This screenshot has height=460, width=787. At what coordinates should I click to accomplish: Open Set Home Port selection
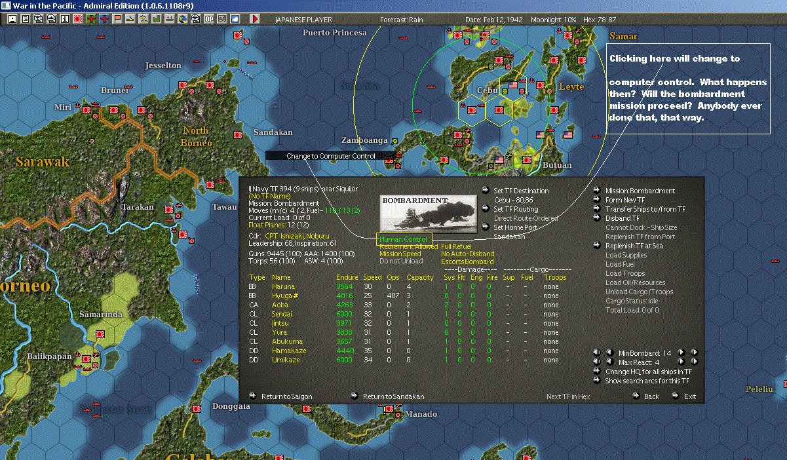pyautogui.click(x=486, y=227)
